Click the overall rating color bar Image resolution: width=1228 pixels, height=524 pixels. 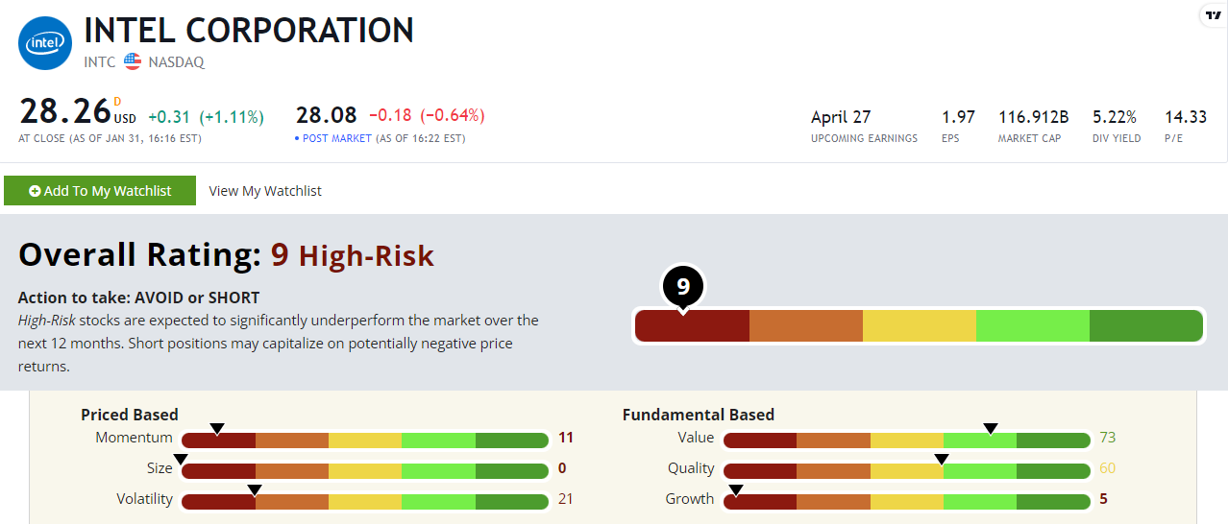point(919,326)
